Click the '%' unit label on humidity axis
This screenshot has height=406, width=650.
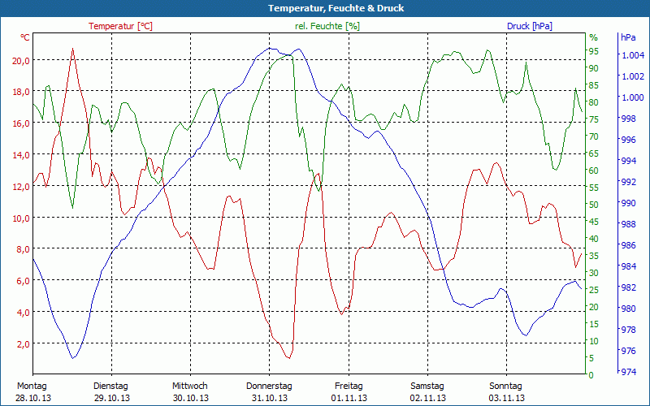[x=594, y=37]
